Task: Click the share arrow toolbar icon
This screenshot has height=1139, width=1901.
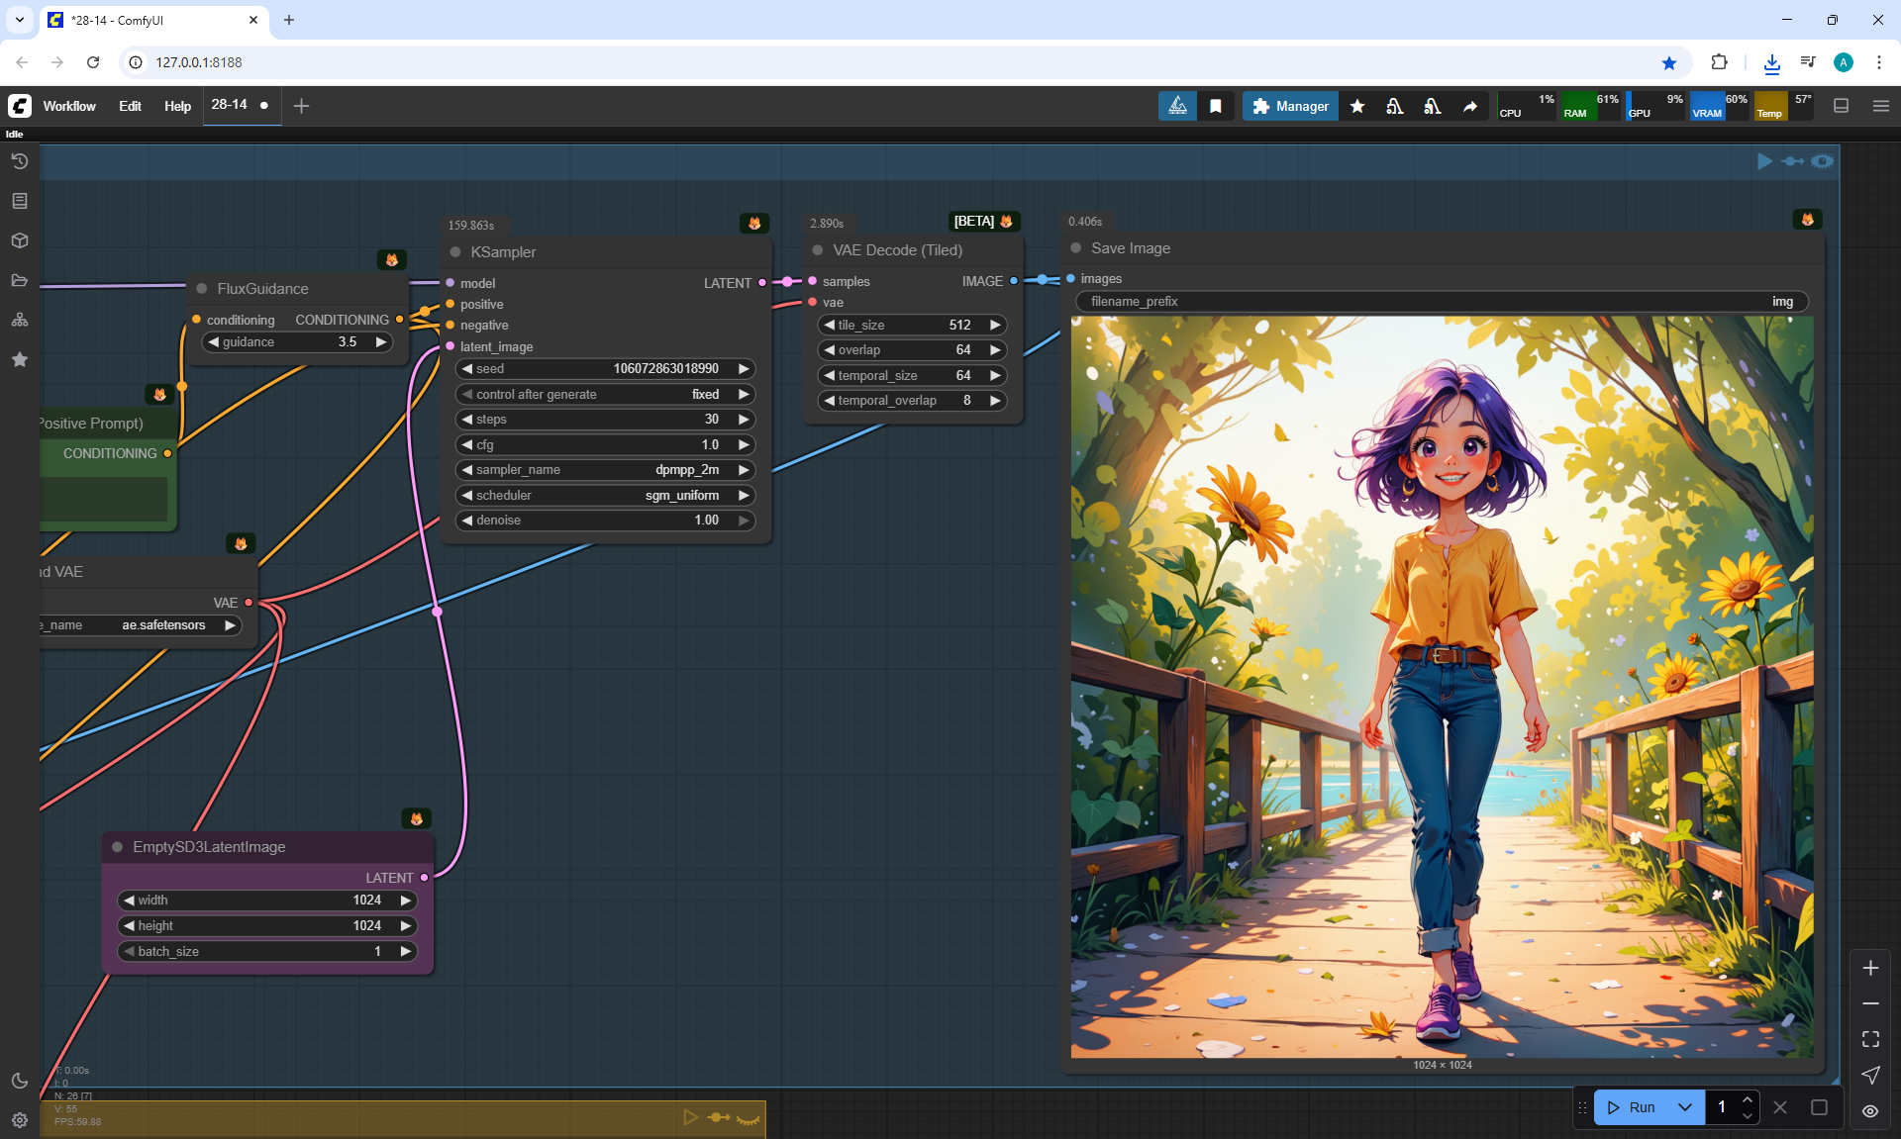Action: point(1470,106)
